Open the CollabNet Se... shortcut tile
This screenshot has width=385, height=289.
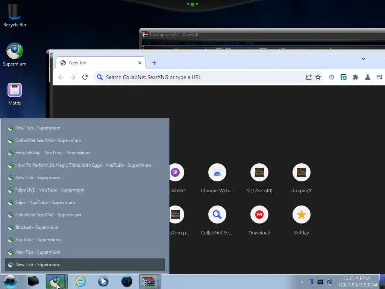click(x=217, y=221)
